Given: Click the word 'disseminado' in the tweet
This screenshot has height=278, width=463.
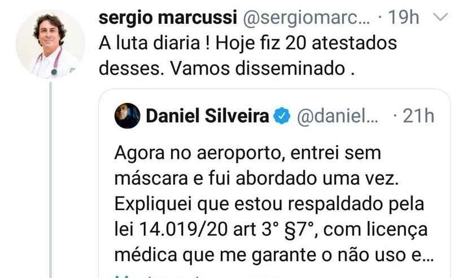Looking at the screenshot, I should click(x=290, y=68).
